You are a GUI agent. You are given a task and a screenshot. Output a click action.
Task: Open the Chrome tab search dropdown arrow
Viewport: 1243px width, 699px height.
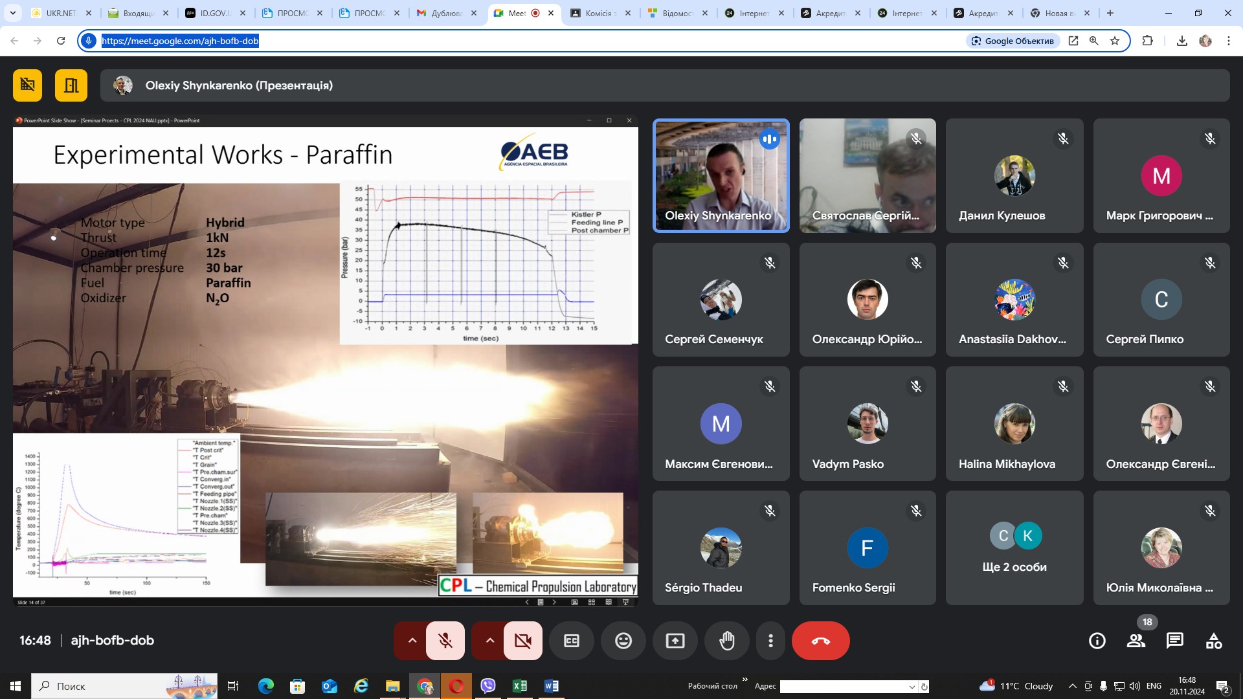(12, 13)
